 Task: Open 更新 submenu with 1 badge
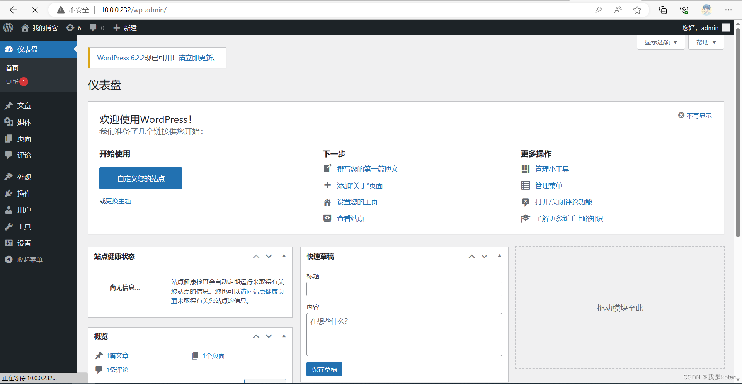17,82
